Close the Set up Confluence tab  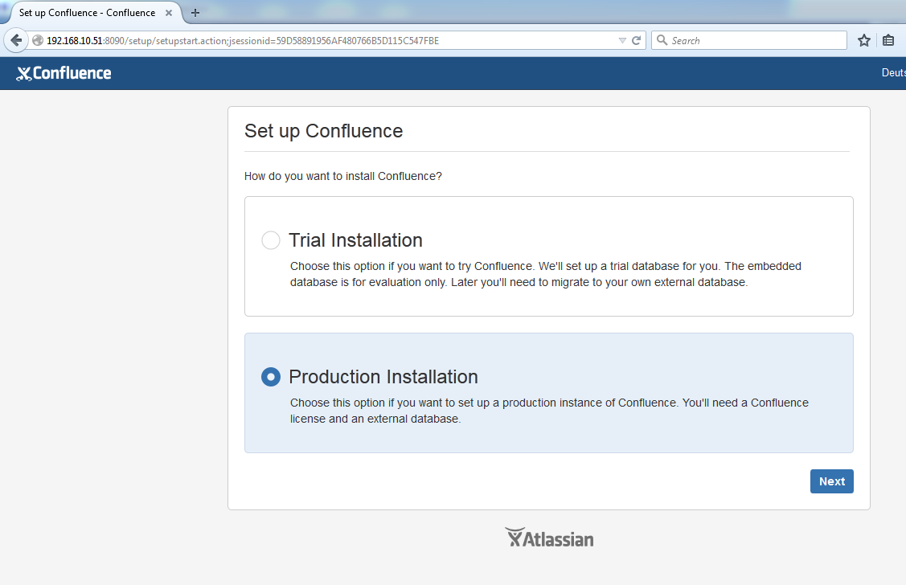pyautogui.click(x=169, y=13)
